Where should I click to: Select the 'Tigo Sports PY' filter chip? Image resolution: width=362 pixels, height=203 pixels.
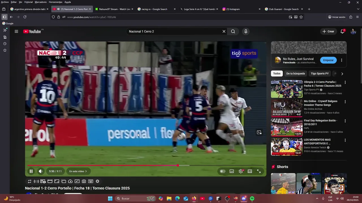(x=320, y=74)
